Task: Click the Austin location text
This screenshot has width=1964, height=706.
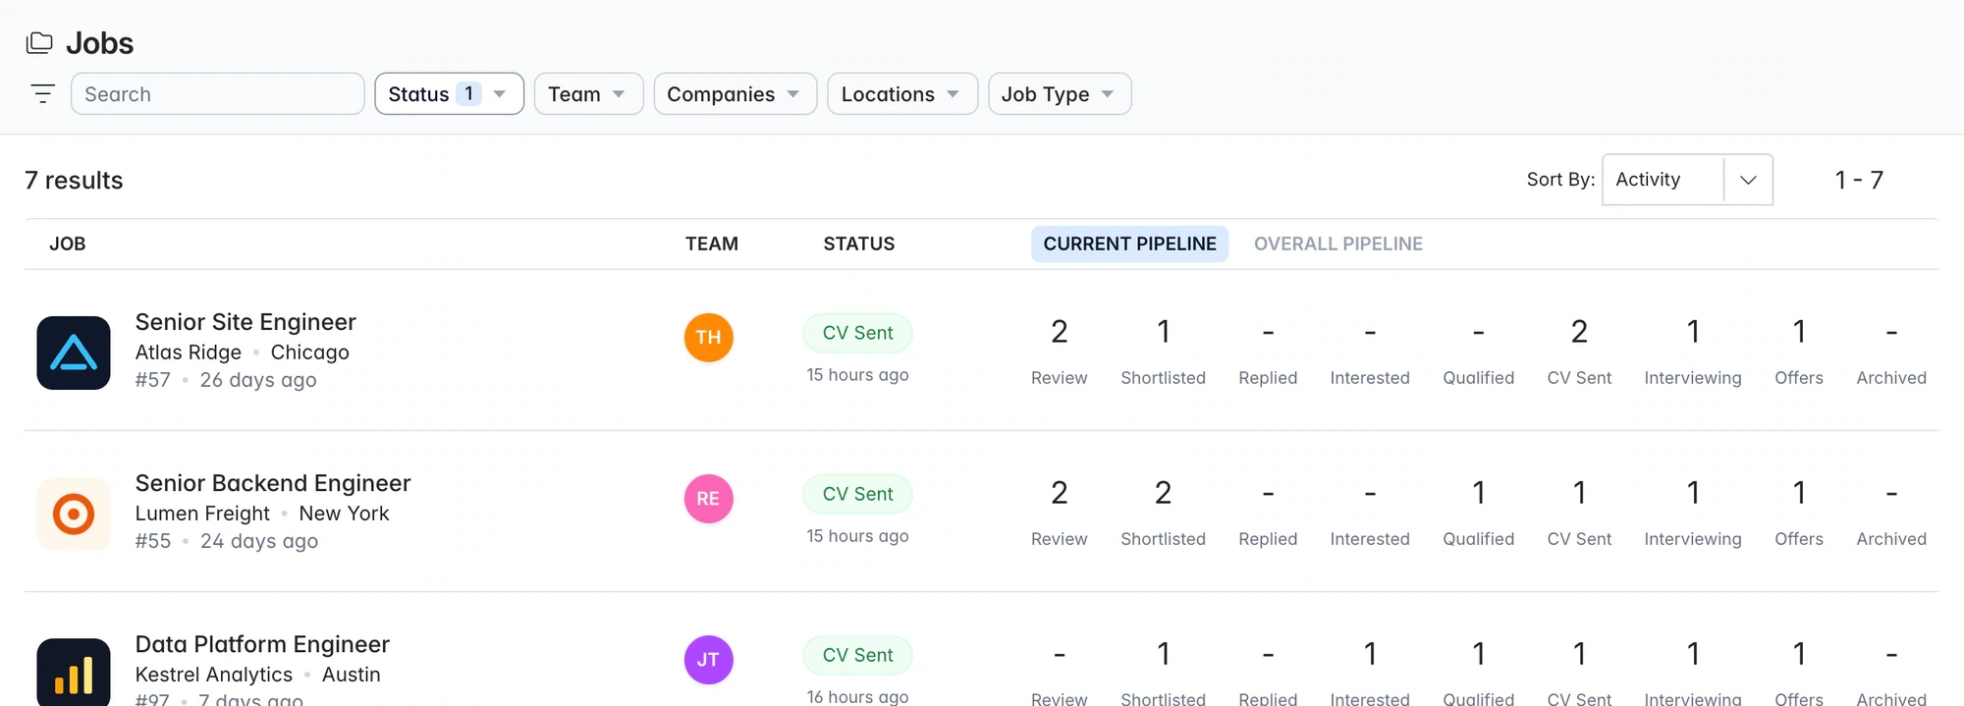Action: click(351, 674)
